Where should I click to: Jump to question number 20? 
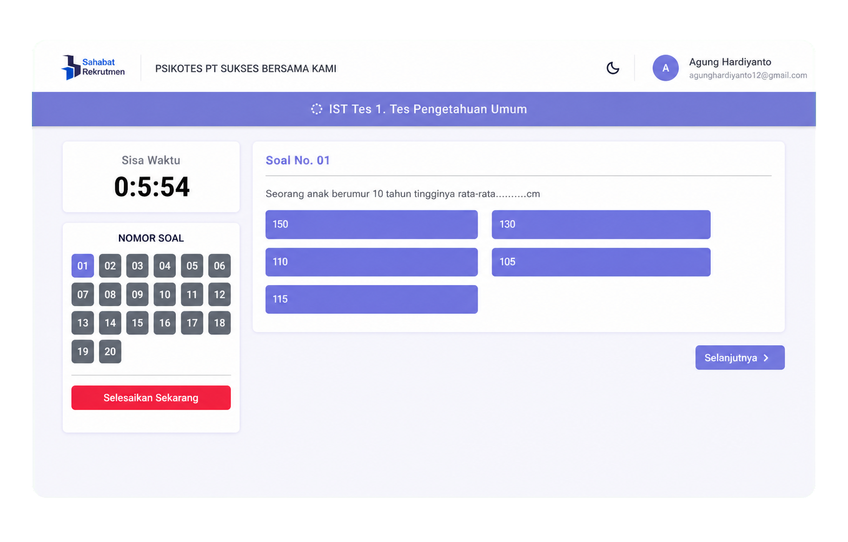click(x=110, y=352)
